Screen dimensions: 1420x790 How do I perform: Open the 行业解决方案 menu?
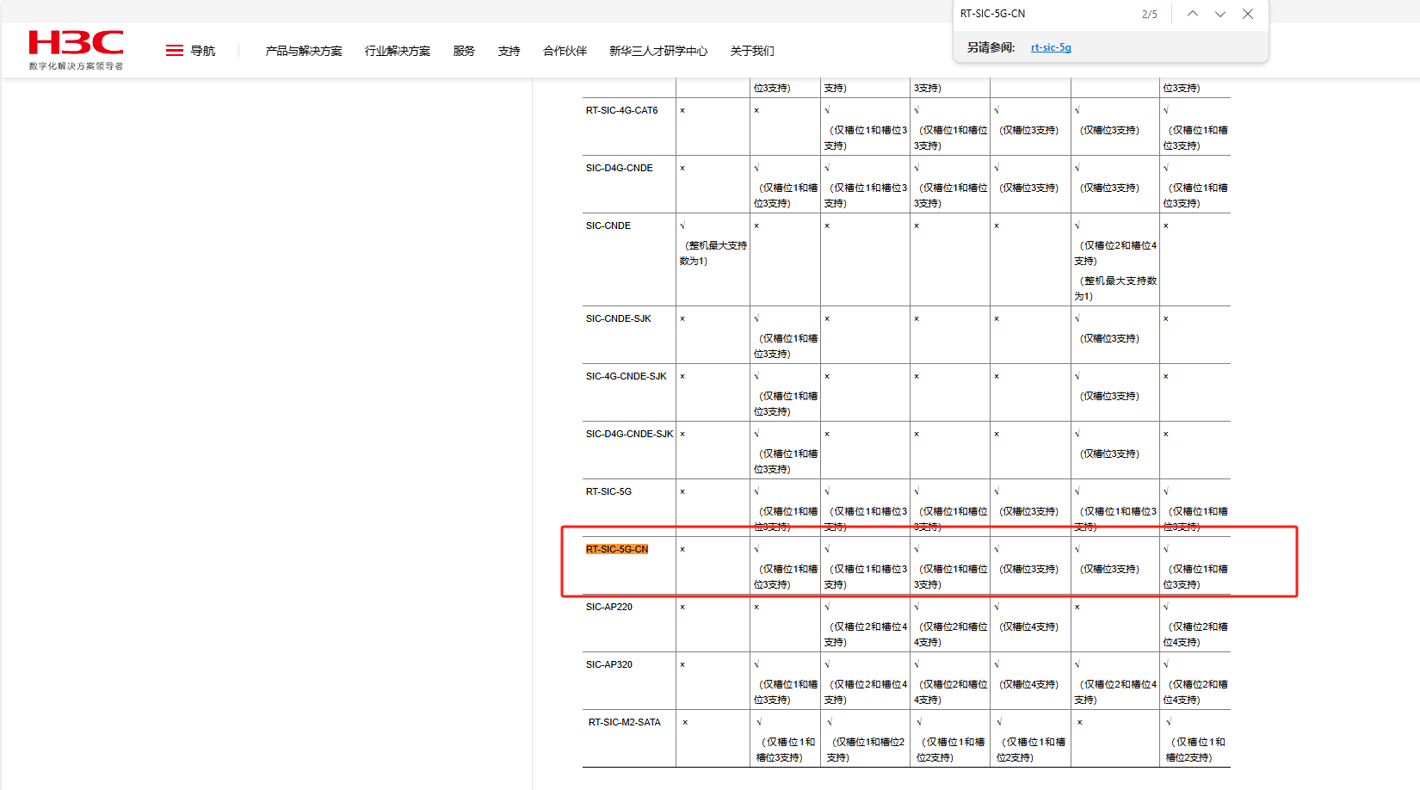pyautogui.click(x=398, y=51)
